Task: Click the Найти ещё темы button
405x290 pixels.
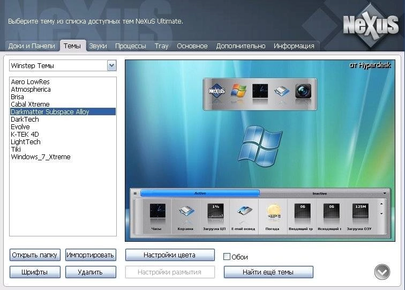Action: [x=268, y=272]
